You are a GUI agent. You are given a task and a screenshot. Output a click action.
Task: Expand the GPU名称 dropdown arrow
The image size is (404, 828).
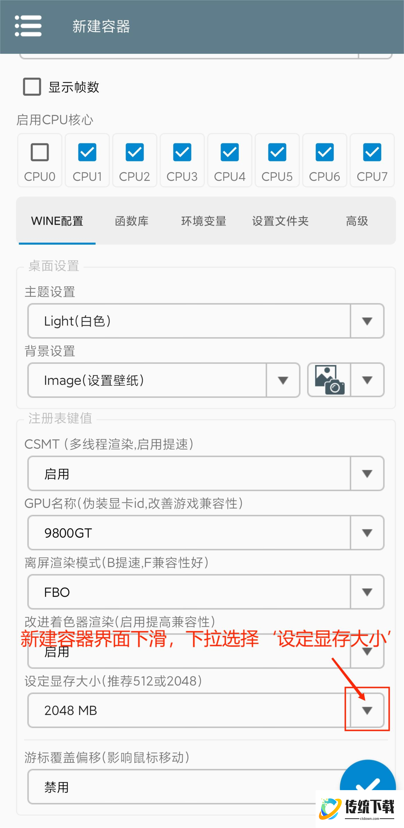(x=367, y=533)
